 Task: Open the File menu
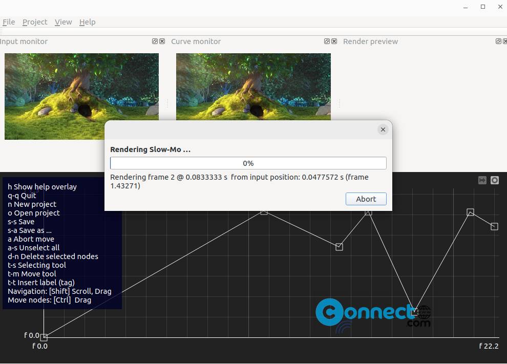pos(9,22)
